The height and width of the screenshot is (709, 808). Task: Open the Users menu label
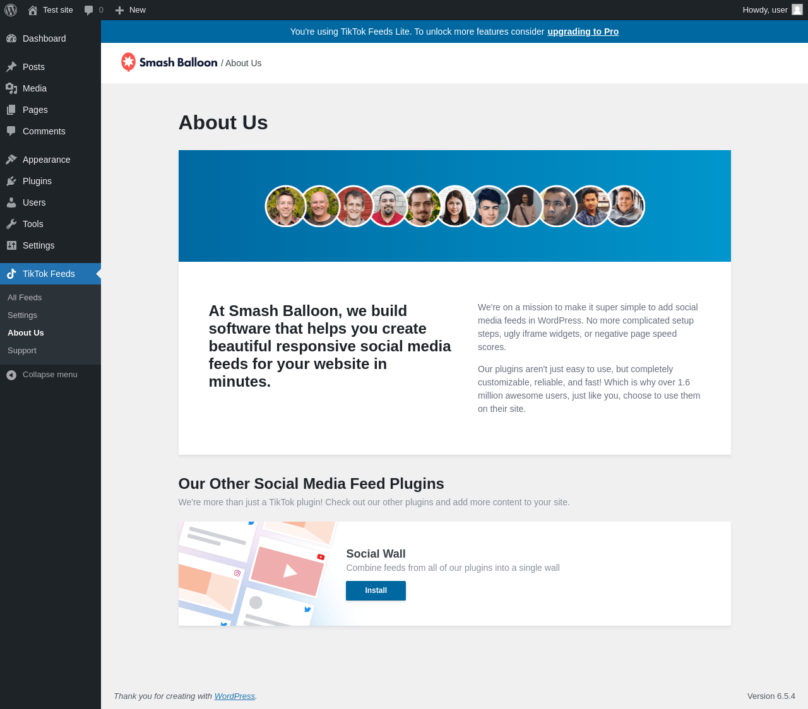point(34,202)
